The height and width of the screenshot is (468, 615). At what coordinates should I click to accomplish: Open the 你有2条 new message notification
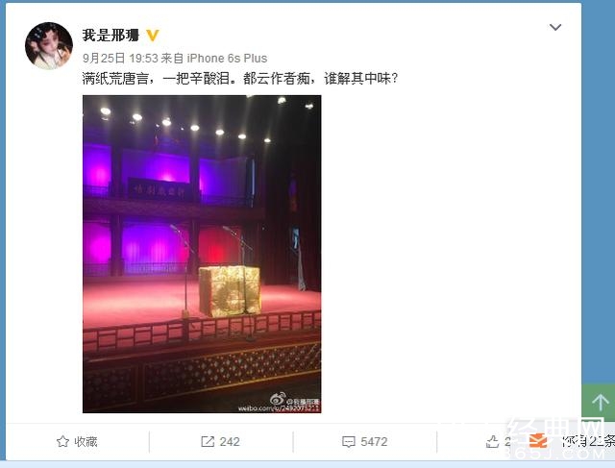tap(588, 441)
